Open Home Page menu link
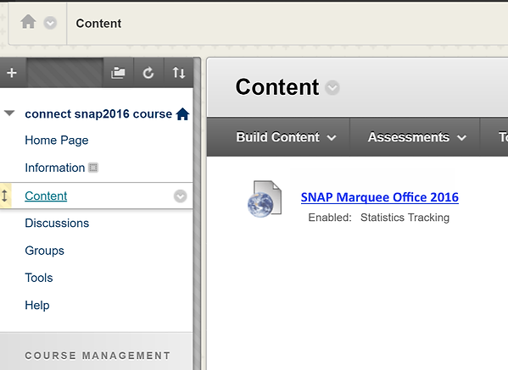 tap(56, 141)
